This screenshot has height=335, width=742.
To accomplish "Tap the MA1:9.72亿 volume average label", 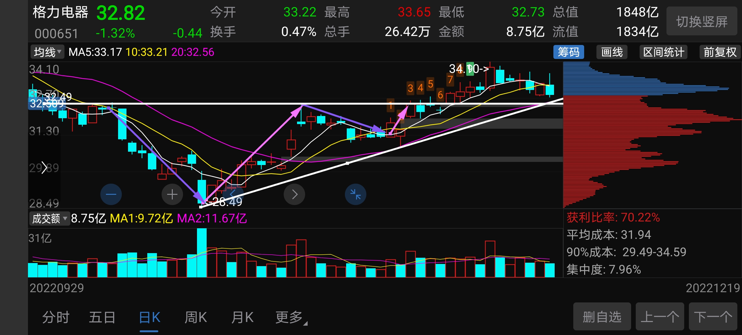I will click(x=141, y=218).
